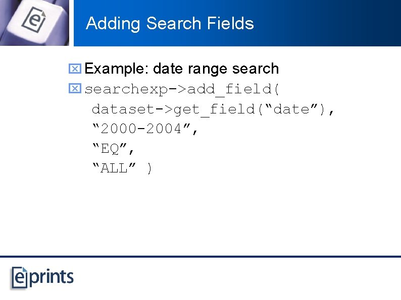Click the 'Adding Search Fields' title
Image resolution: width=401 pixels, height=300 pixels.
tap(170, 24)
